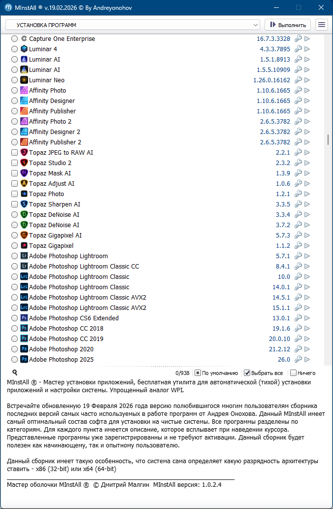Open the 'УСТАНОВКА ПРОГРАММ' dropdown

(133, 25)
